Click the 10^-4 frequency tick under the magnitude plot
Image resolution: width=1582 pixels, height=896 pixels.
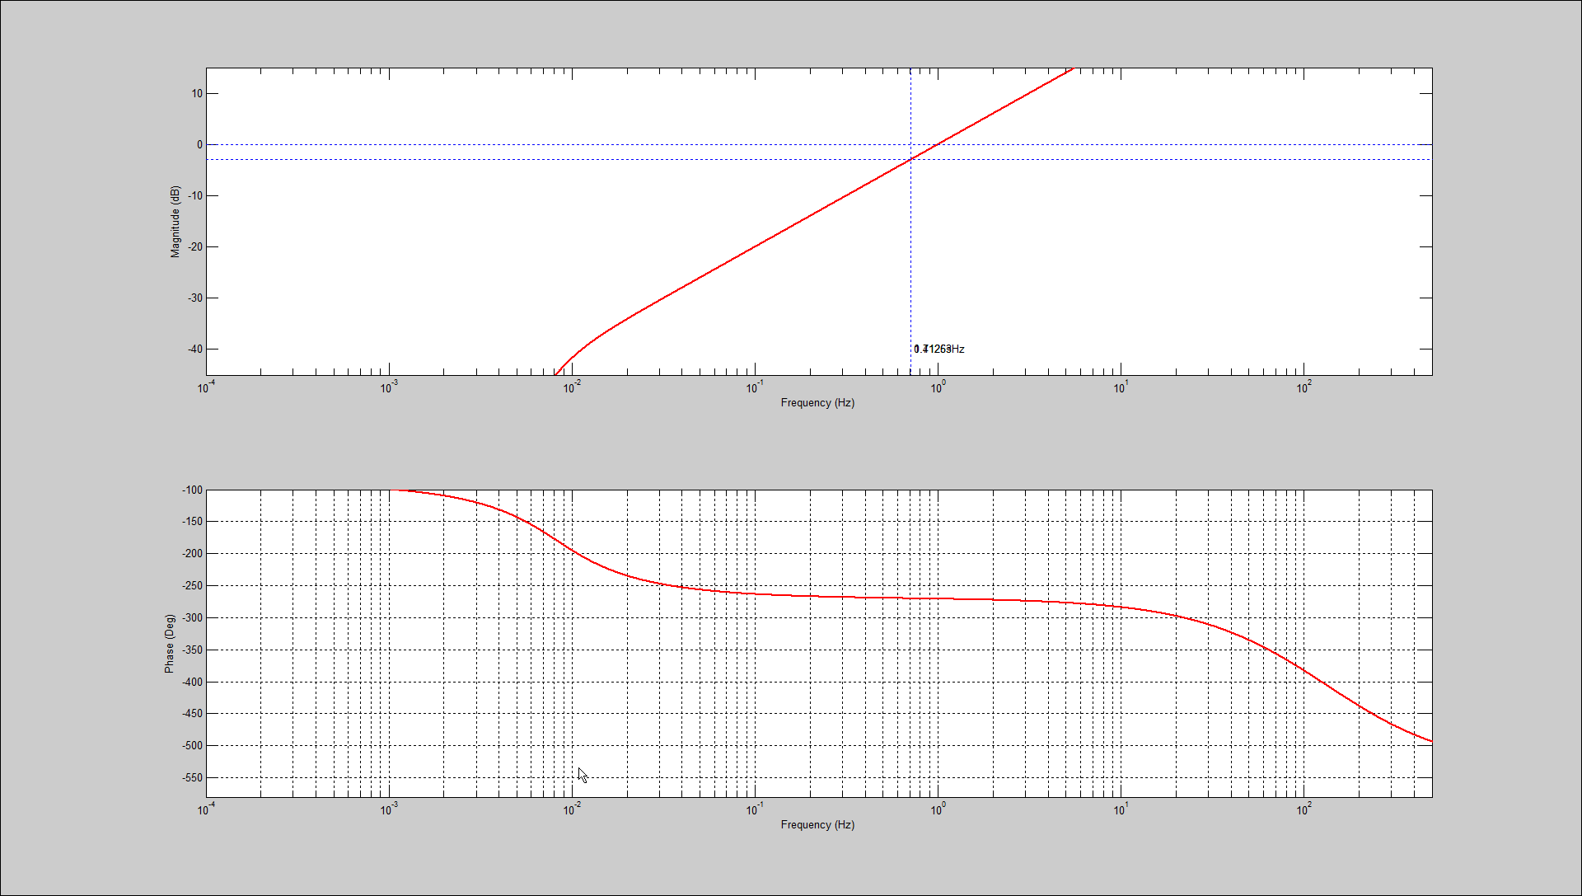206,387
